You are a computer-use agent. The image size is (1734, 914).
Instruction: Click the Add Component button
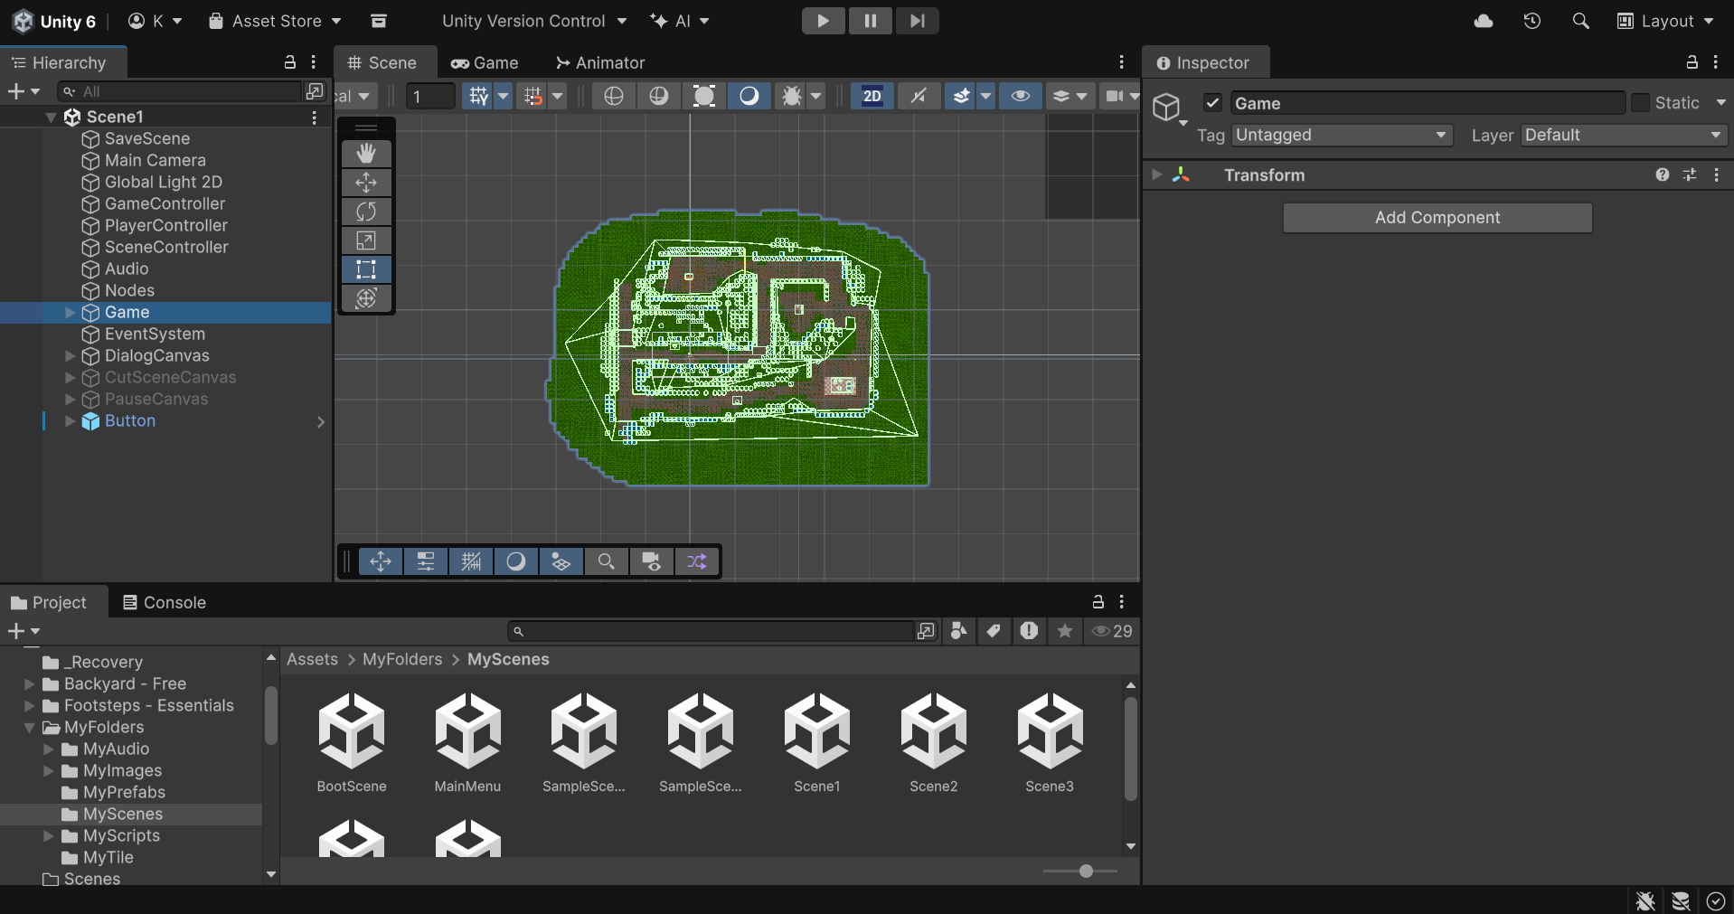[x=1437, y=218]
